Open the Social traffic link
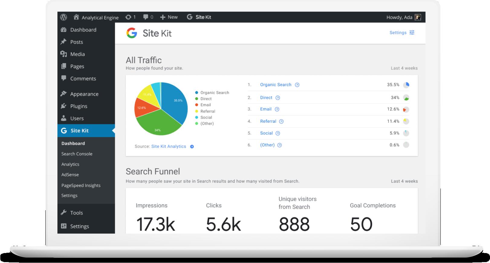This screenshot has width=490, height=263. point(266,133)
